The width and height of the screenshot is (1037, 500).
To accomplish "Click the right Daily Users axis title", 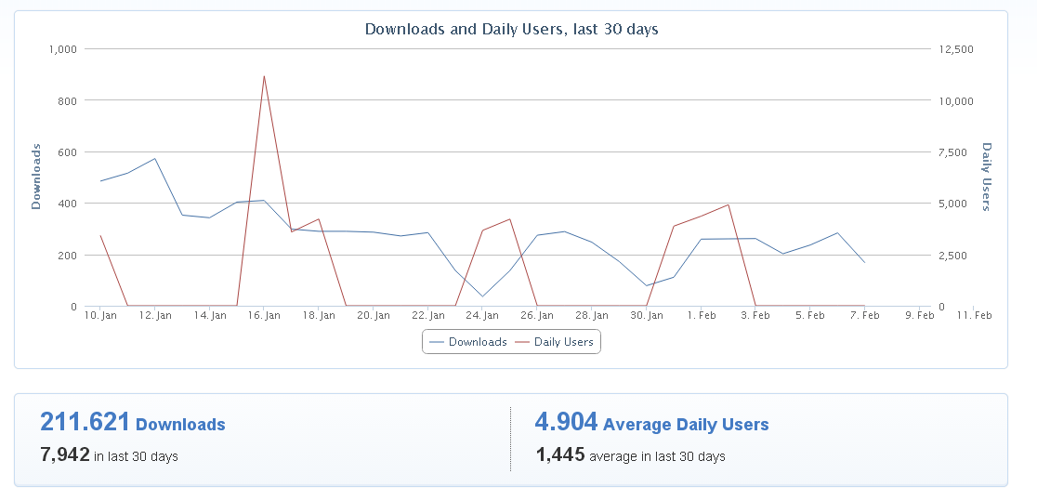I will tap(987, 176).
